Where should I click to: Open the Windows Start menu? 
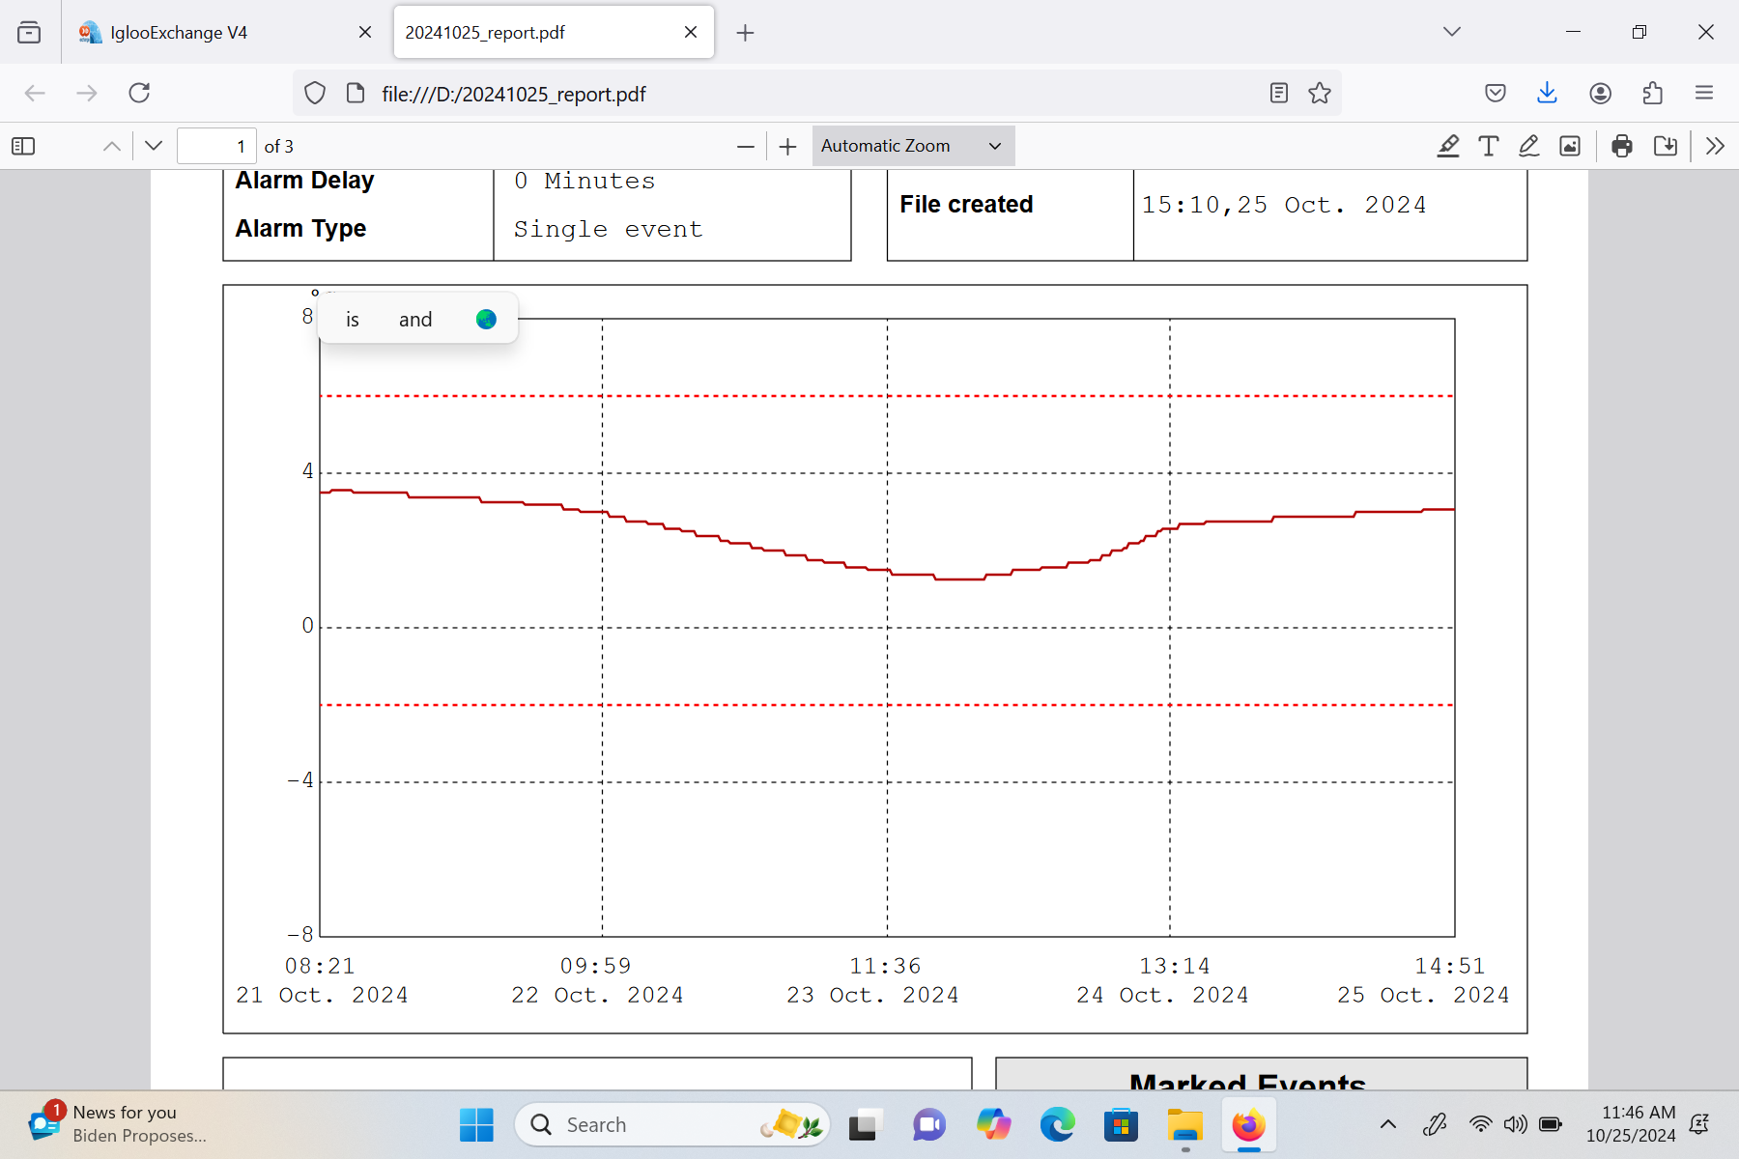(x=476, y=1124)
